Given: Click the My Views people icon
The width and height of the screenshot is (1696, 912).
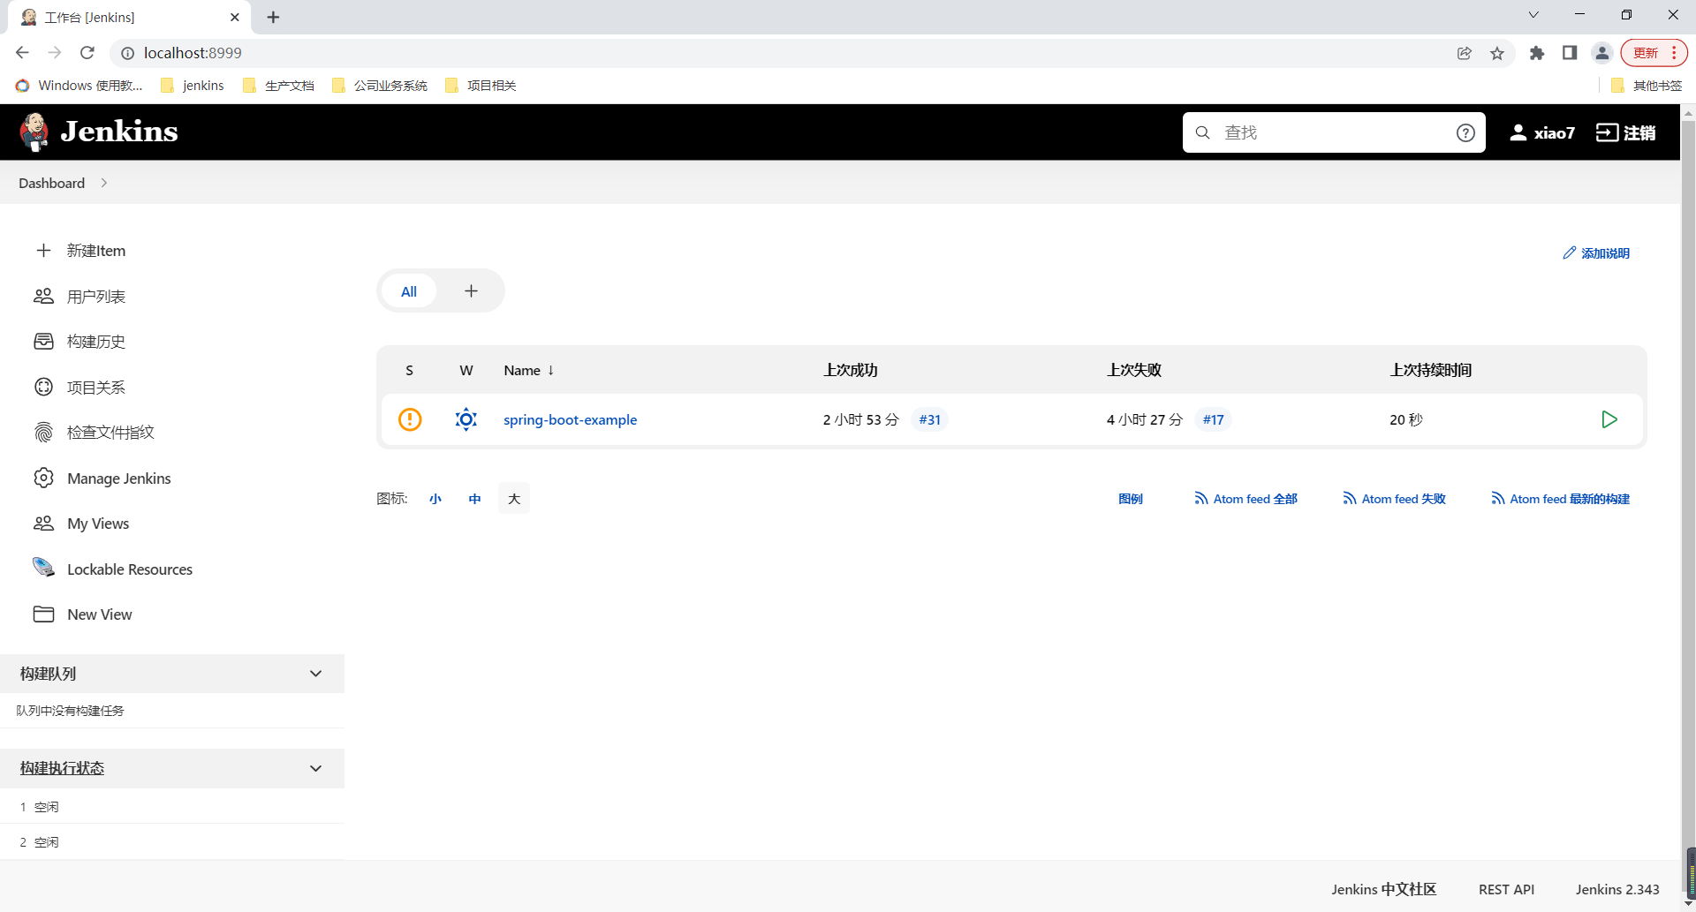Looking at the screenshot, I should pos(43,524).
